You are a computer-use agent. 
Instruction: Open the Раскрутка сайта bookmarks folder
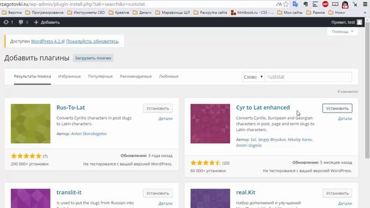210,13
